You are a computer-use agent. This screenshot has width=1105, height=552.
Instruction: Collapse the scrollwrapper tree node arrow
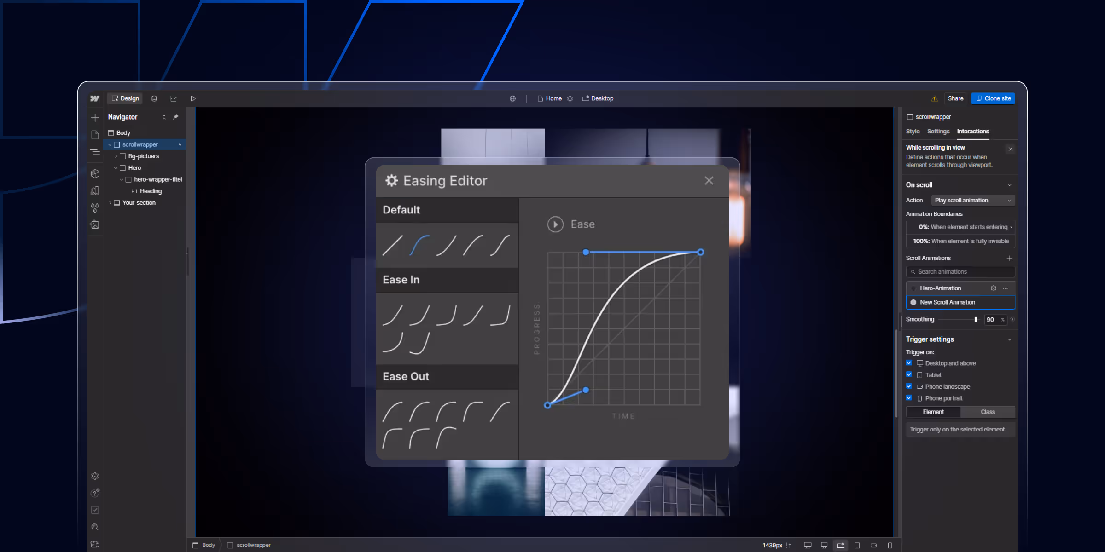pos(110,144)
